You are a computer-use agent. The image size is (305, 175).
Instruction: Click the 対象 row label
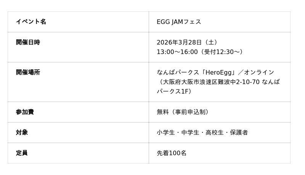pos(22,132)
